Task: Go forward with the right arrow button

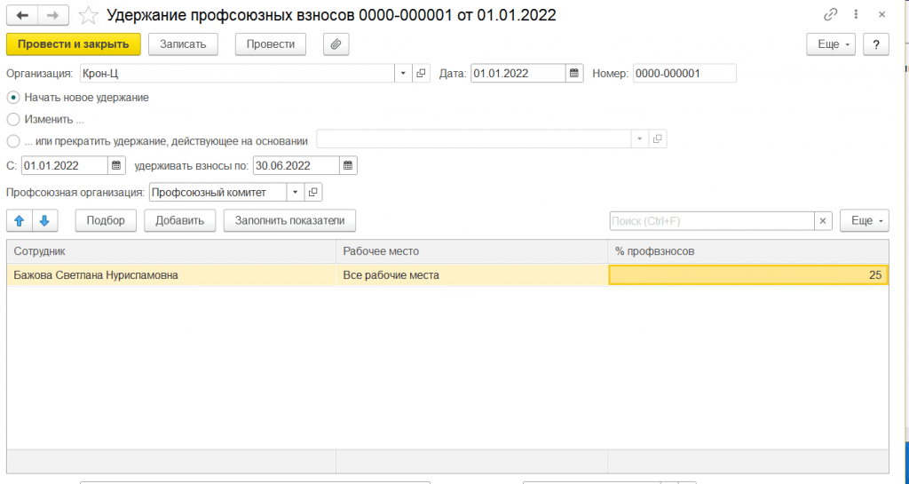Action: coord(53,15)
